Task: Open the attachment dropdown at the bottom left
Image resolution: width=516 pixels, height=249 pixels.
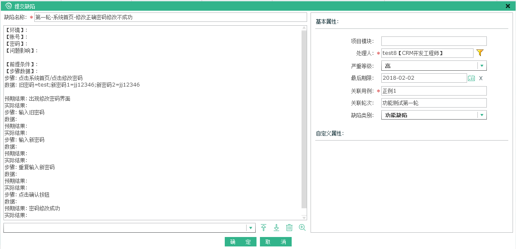Action: coord(250,228)
